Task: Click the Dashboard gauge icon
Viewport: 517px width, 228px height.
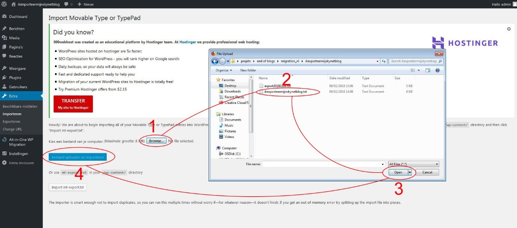Action: 4,16
